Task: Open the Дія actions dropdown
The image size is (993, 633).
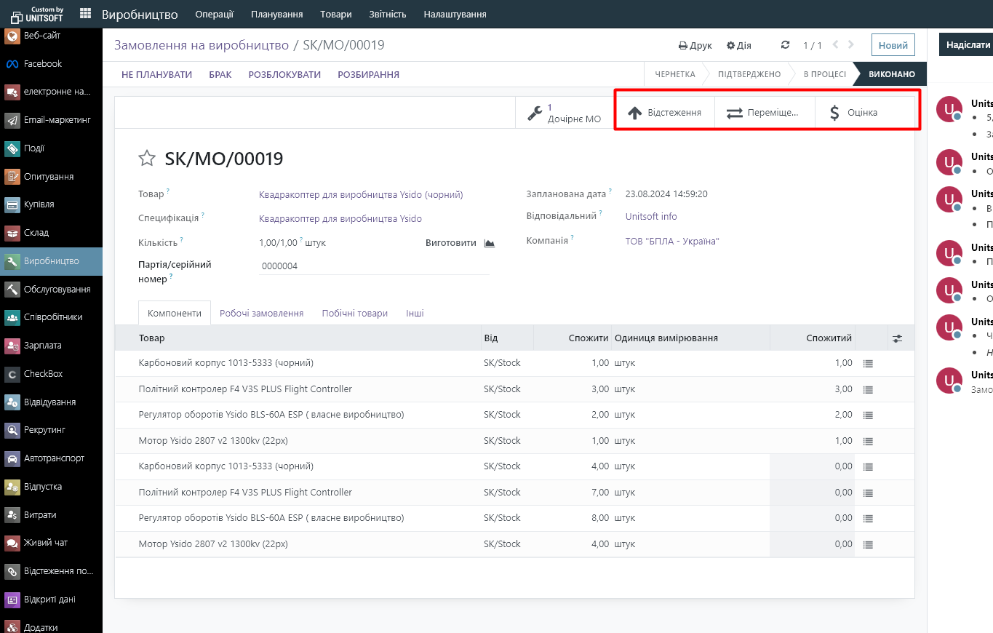Action: (x=738, y=45)
